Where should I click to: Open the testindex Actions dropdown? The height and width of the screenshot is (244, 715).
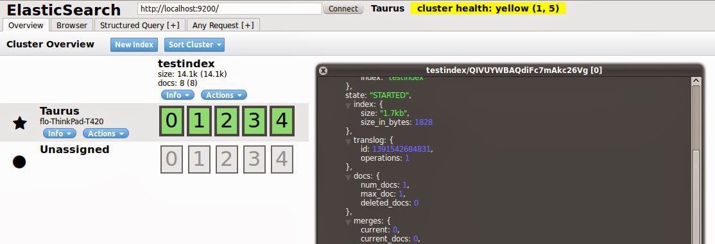223,95
